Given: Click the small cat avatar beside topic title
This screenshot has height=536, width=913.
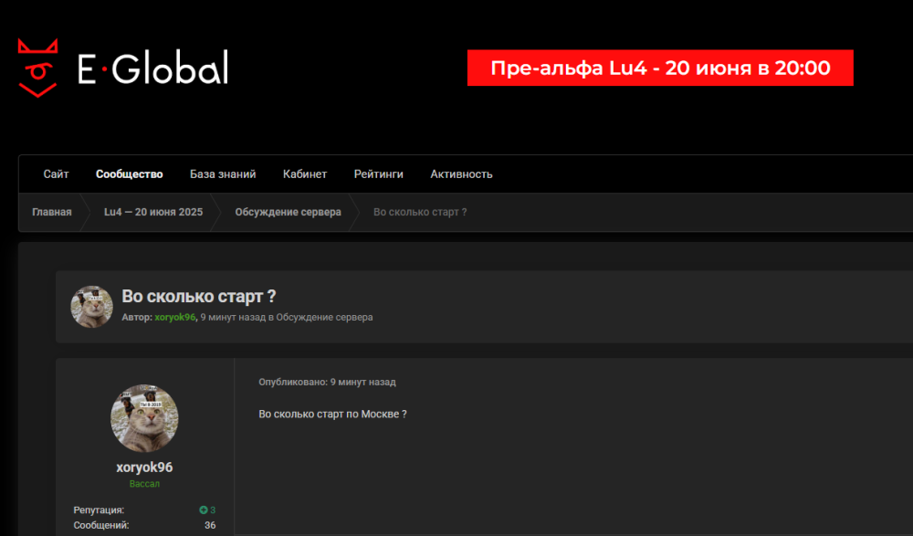Looking at the screenshot, I should pos(92,307).
